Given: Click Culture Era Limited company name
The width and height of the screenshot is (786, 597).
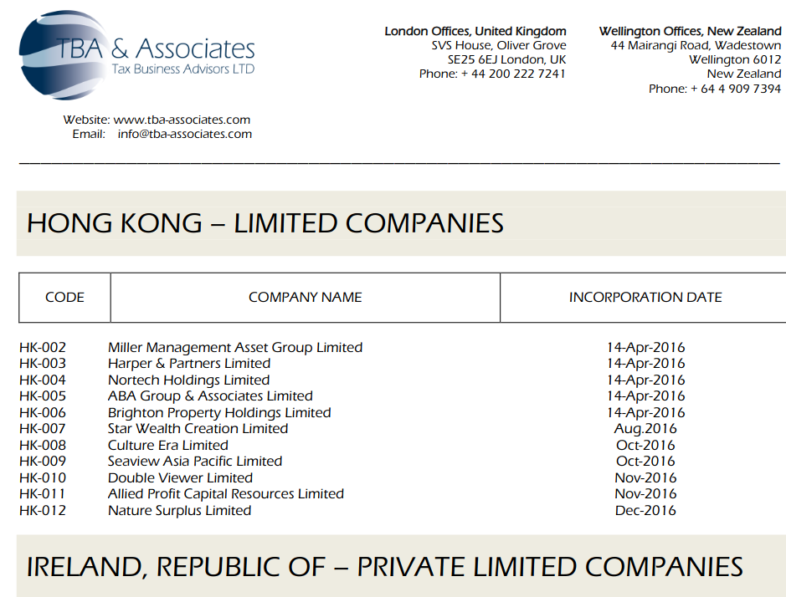Looking at the screenshot, I should (x=167, y=445).
